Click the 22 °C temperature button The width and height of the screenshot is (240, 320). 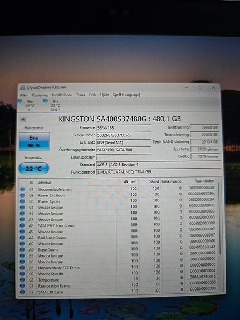(x=34, y=169)
